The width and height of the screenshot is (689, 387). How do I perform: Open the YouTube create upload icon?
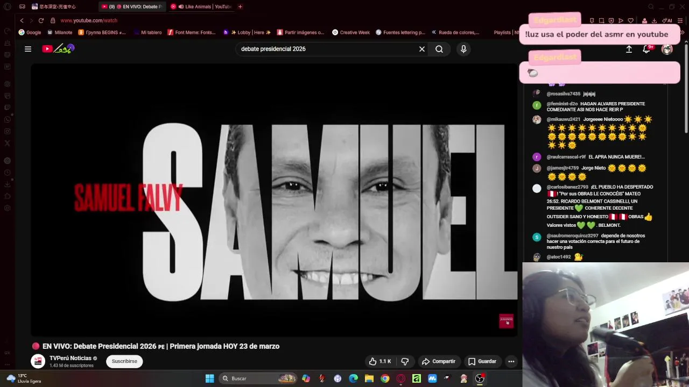[x=629, y=49]
